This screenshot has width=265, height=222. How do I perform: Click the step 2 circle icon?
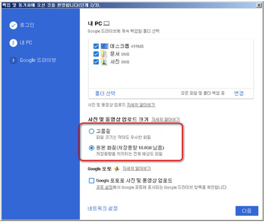click(13, 43)
